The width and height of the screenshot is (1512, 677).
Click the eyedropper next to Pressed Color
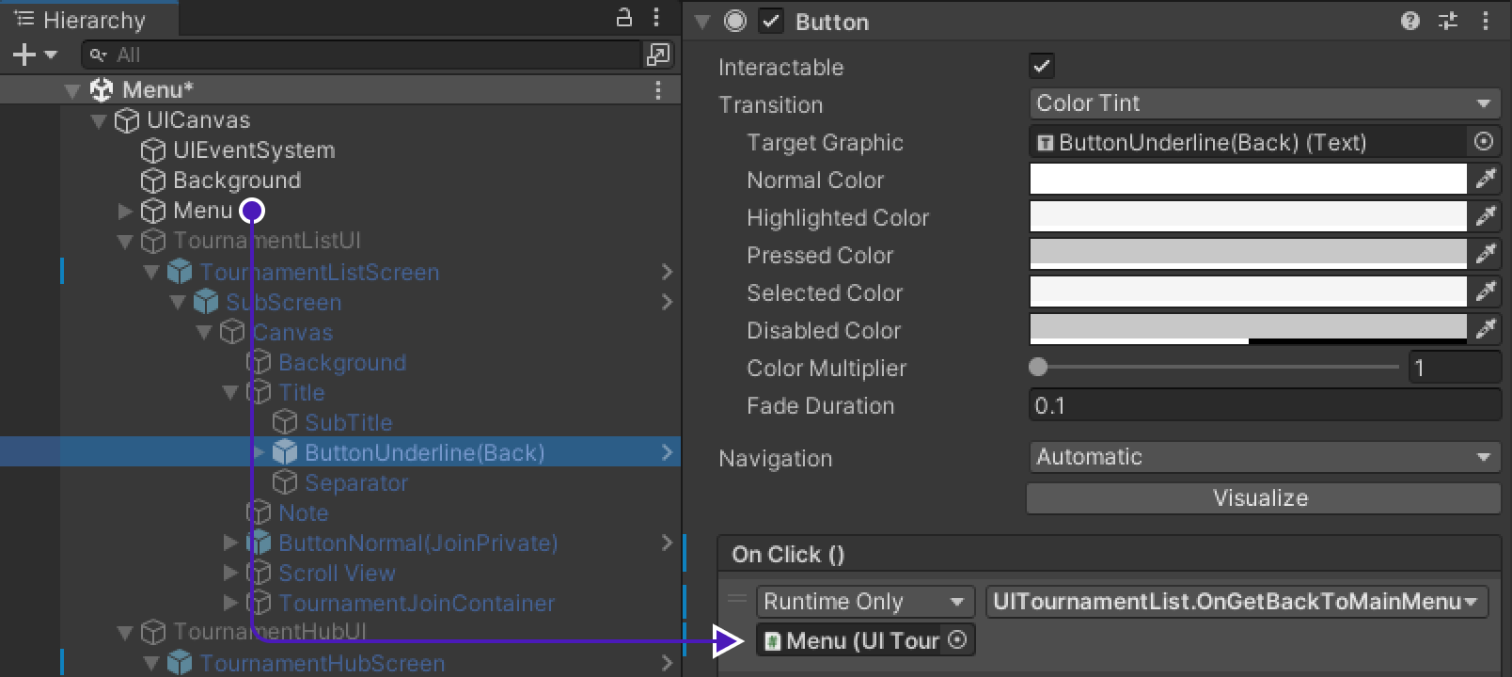[1486, 254]
